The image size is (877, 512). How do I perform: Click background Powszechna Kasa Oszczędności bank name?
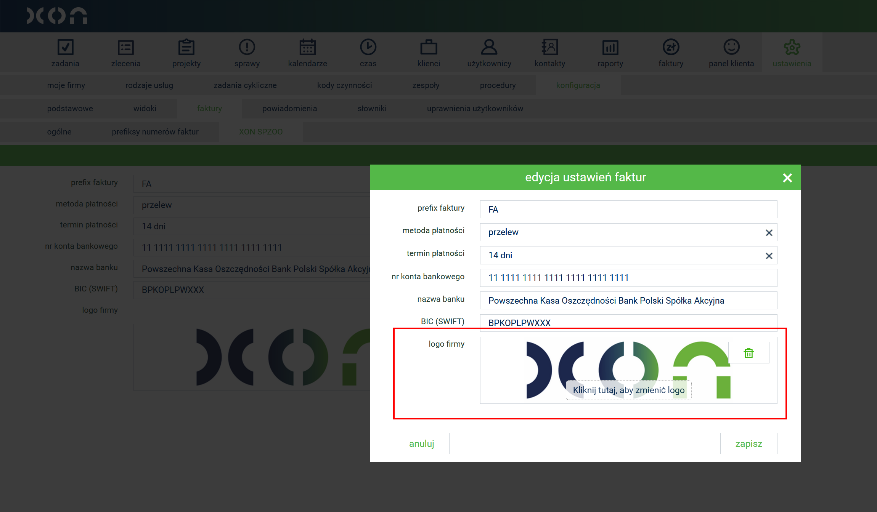coord(256,269)
